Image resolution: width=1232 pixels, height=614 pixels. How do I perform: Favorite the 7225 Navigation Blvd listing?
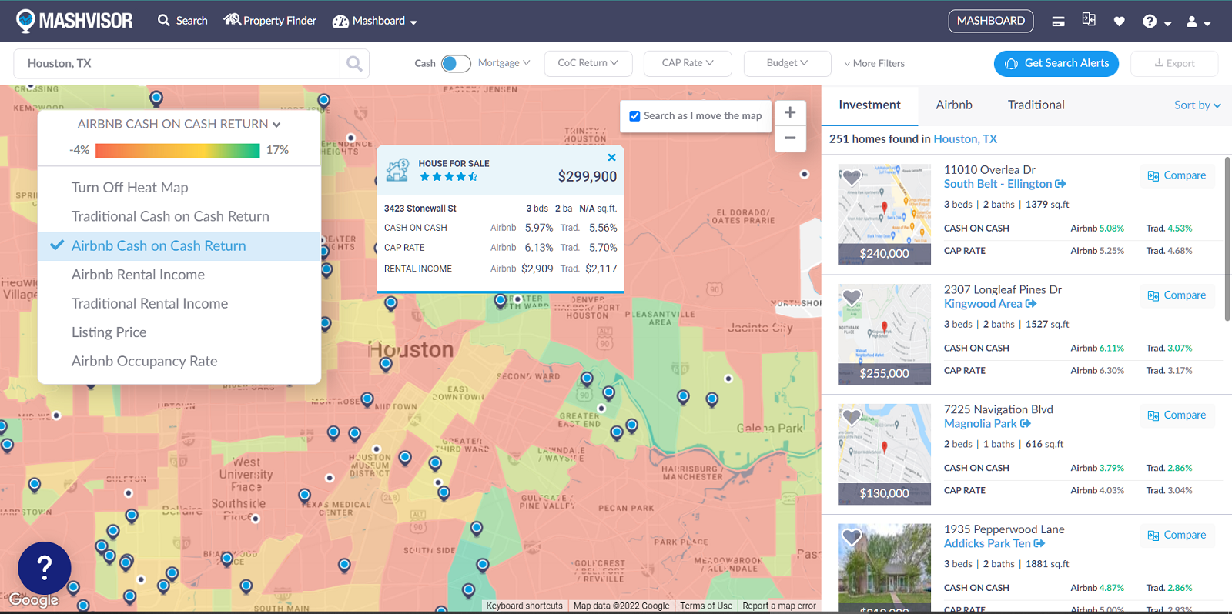click(x=852, y=417)
